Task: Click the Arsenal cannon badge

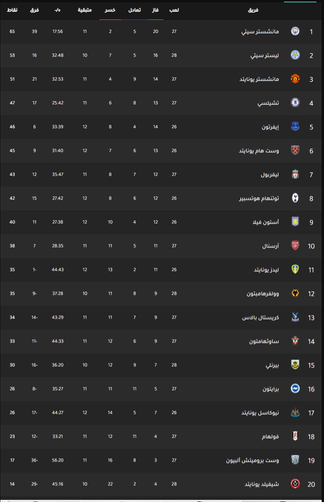Action: [295, 246]
